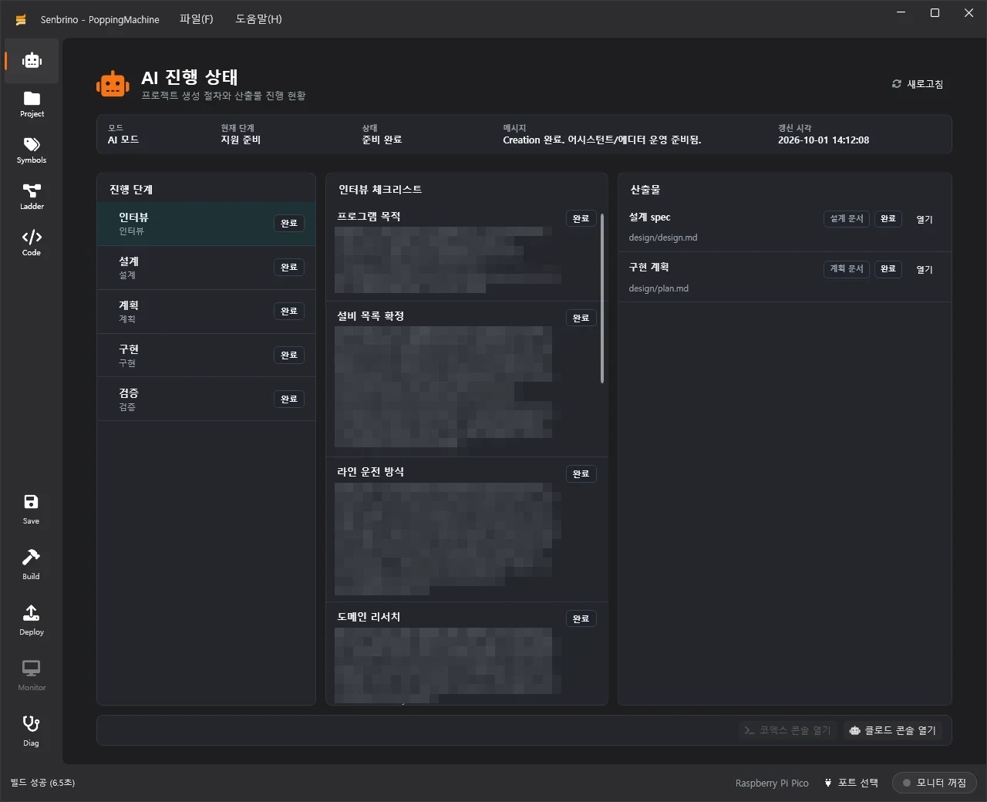This screenshot has height=802, width=987.
Task: Refresh status with 새로고침 button
Action: 918,84
